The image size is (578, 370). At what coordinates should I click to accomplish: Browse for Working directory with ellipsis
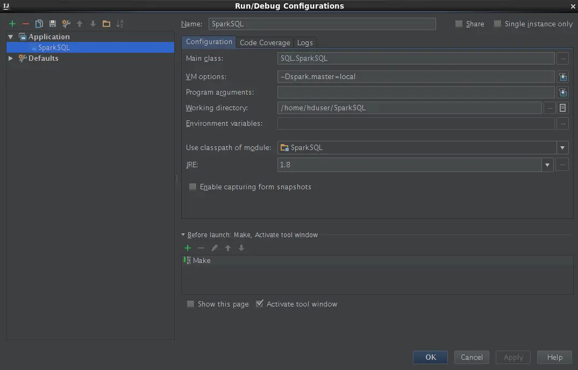pyautogui.click(x=550, y=108)
